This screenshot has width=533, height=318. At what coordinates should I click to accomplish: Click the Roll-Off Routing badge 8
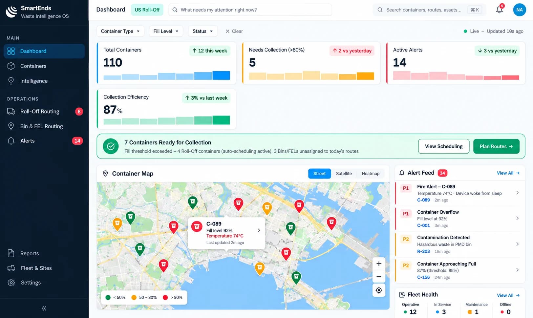pos(79,111)
